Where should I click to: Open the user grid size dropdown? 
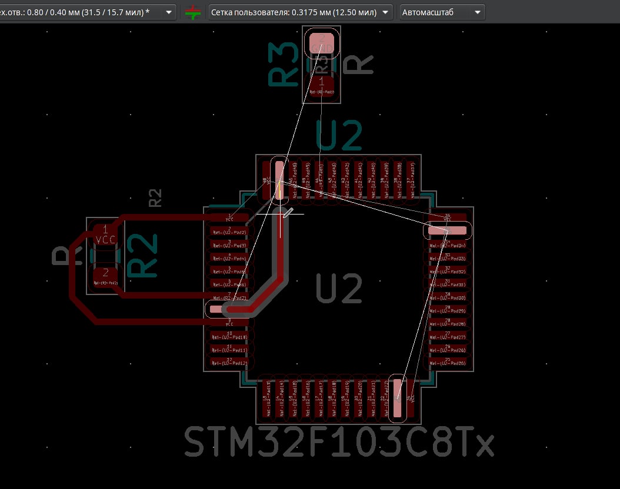pyautogui.click(x=300, y=12)
